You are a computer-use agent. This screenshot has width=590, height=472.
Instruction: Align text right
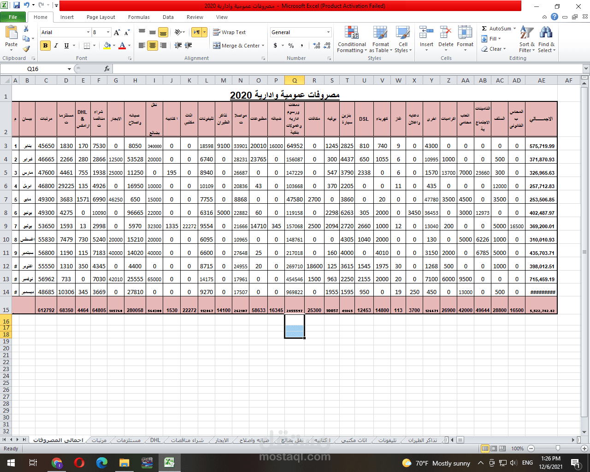click(163, 46)
